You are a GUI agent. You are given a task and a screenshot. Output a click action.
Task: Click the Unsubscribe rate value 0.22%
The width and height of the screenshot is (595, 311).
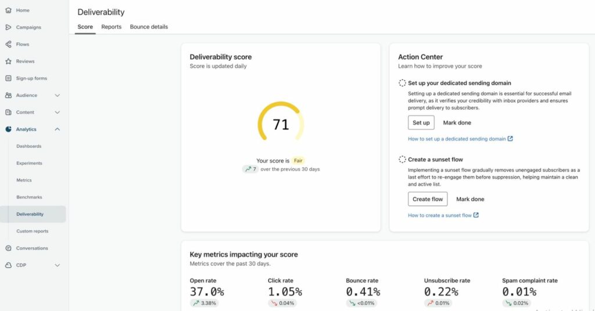tap(442, 292)
